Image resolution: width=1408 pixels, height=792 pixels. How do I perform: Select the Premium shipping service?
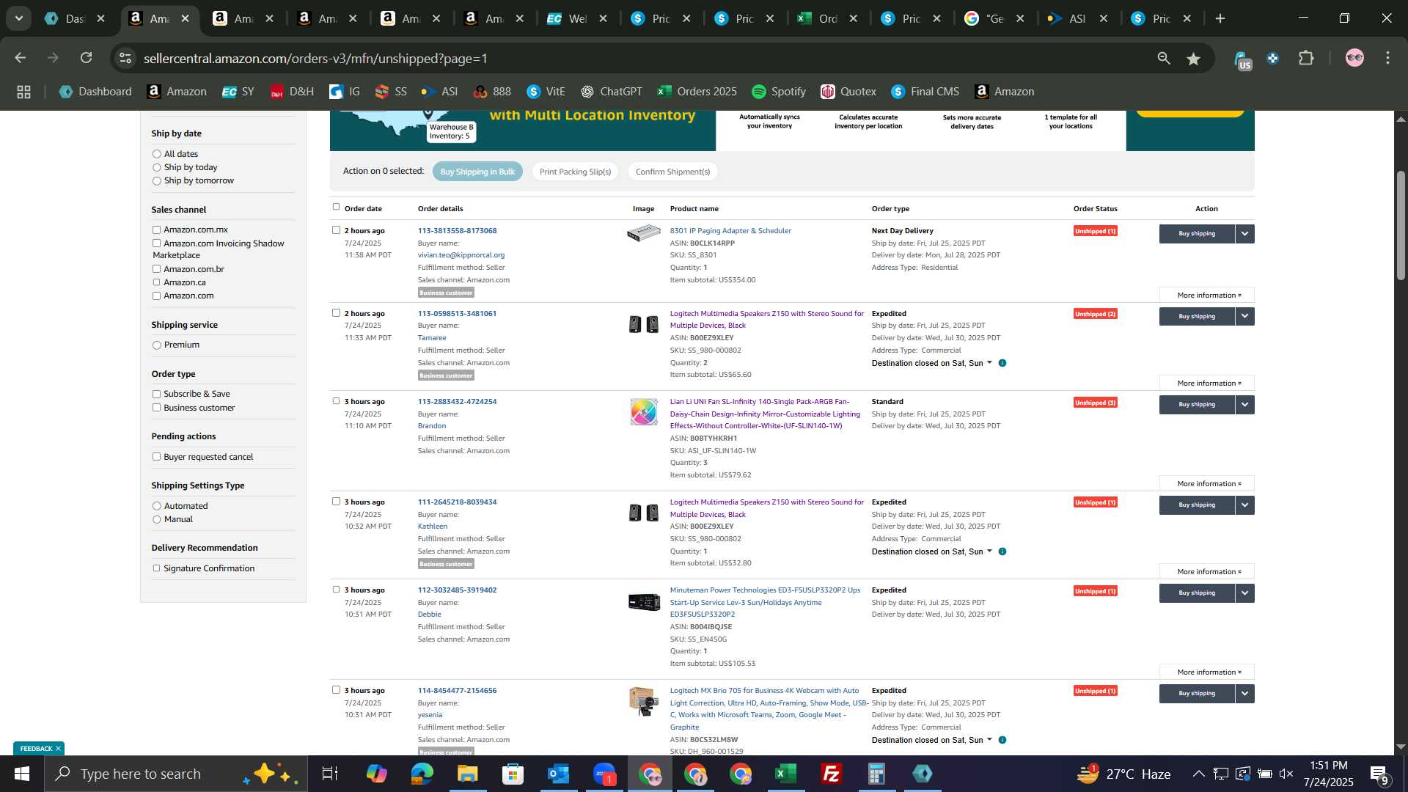(156, 345)
